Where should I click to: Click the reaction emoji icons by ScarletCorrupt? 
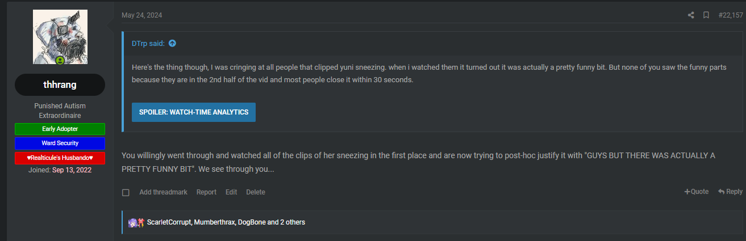point(136,222)
